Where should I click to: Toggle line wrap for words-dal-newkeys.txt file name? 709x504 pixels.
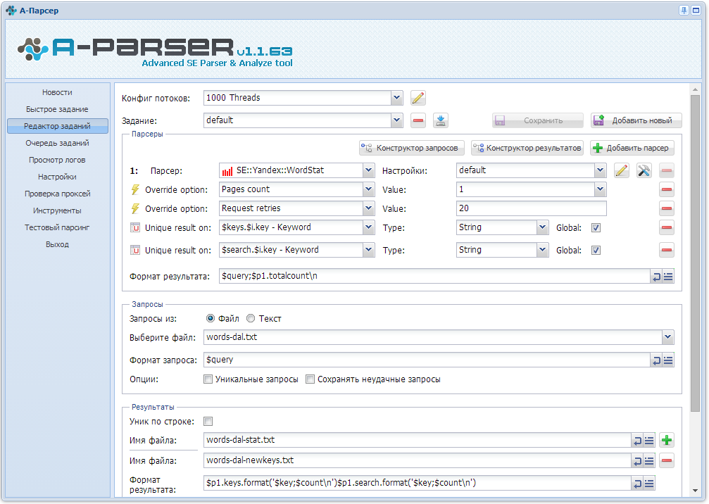(638, 460)
